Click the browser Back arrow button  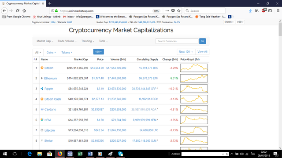(x=4, y=11)
